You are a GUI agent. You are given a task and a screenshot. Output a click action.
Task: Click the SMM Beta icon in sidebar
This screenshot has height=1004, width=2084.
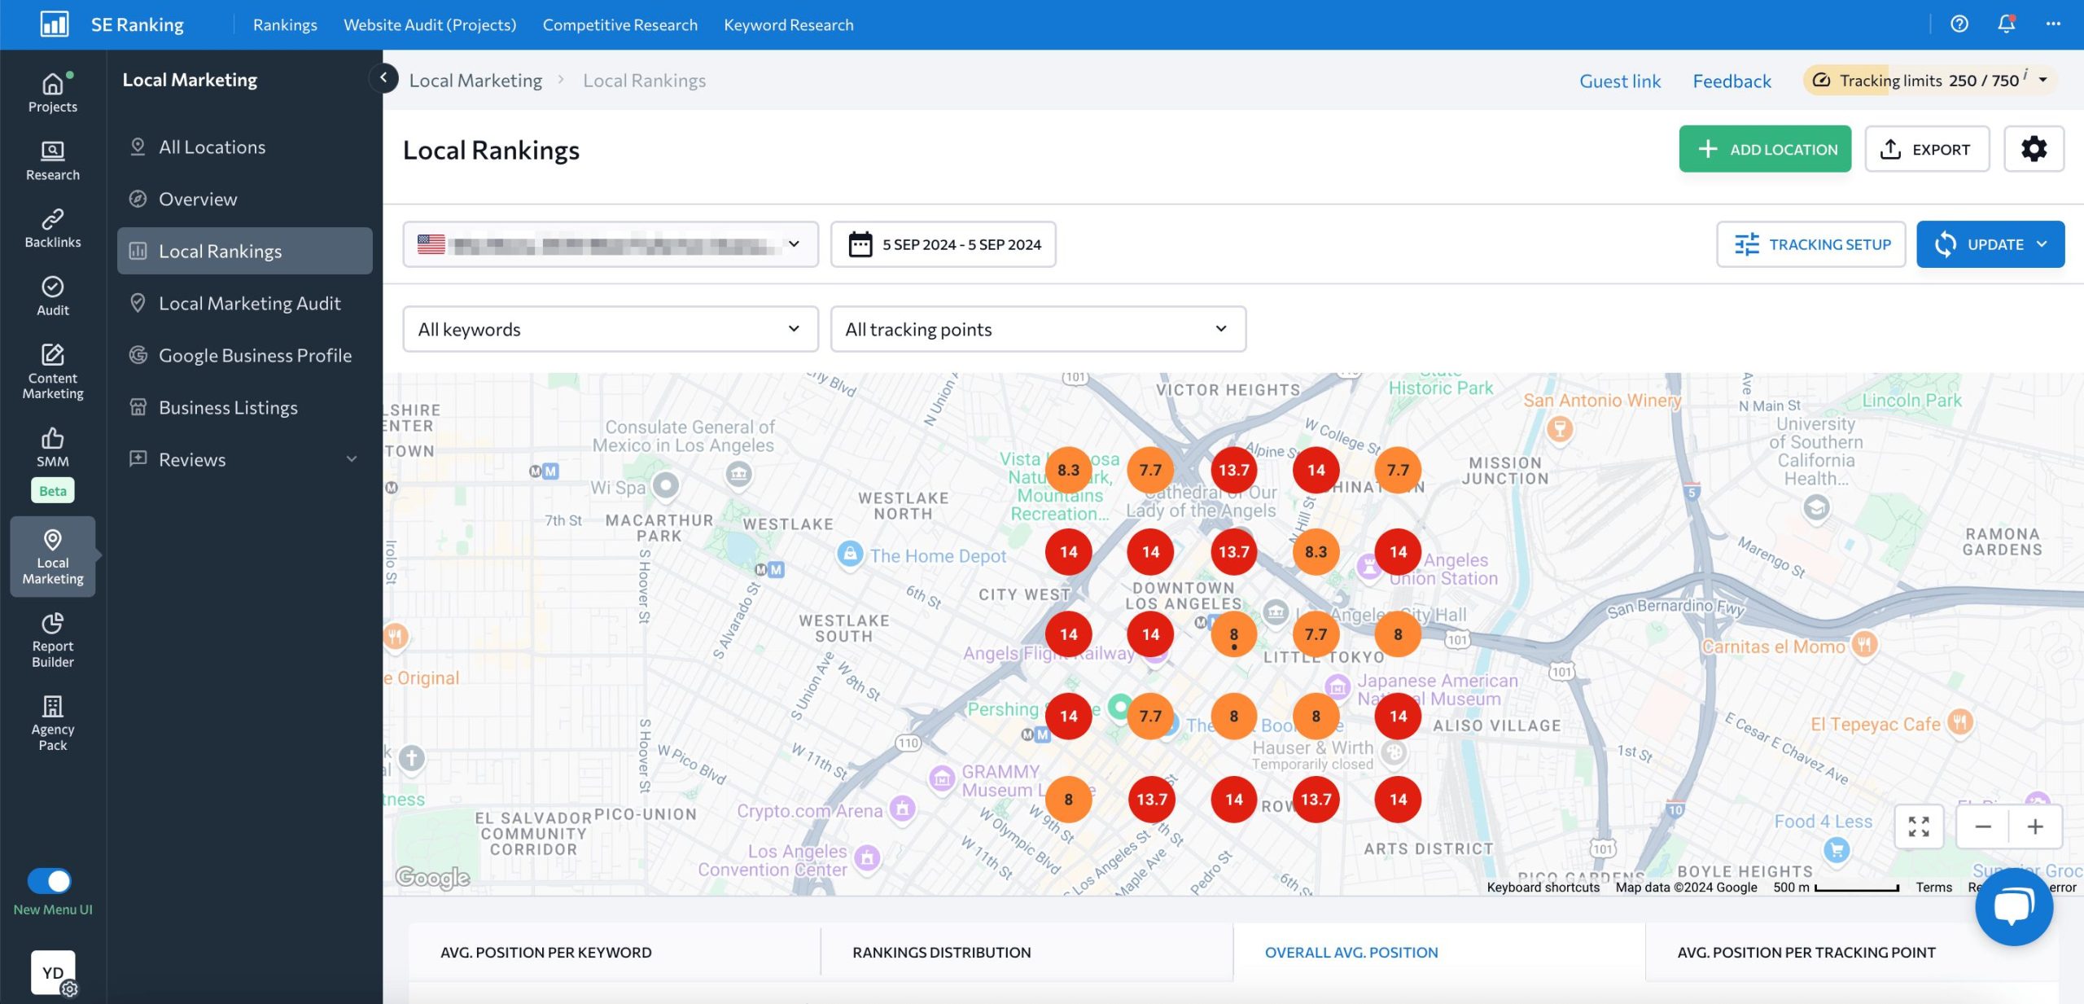(x=52, y=463)
